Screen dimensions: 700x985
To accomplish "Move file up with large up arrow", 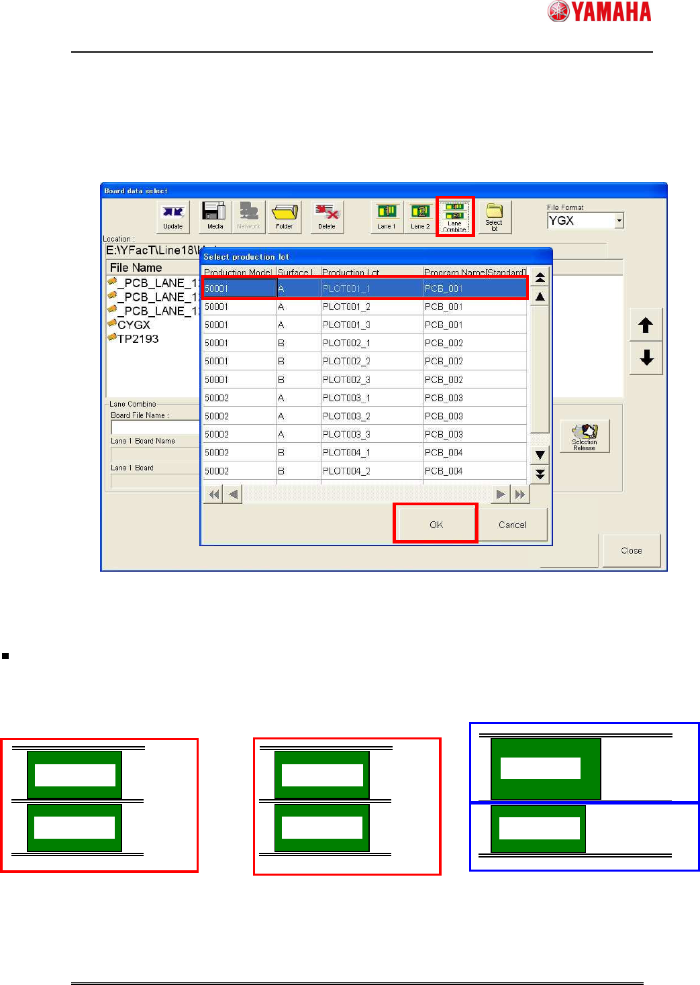I will [x=646, y=325].
